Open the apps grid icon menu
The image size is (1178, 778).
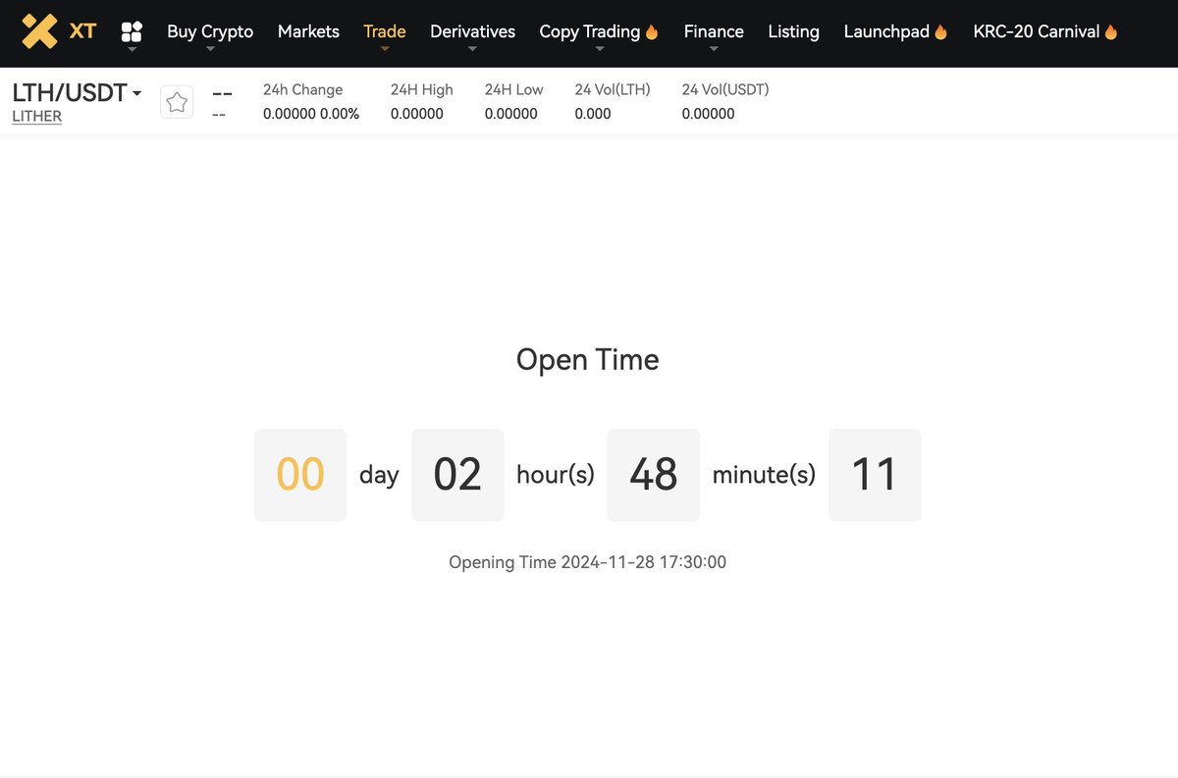tap(132, 31)
